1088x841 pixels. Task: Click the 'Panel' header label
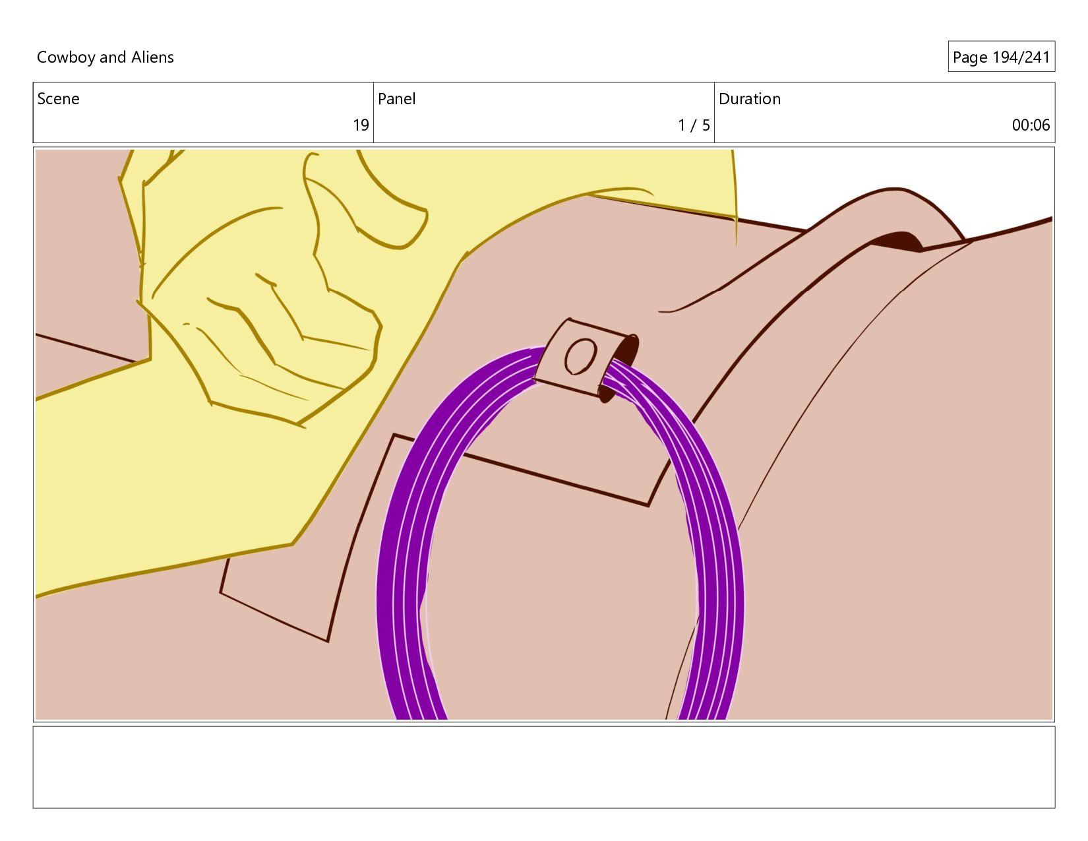click(396, 99)
